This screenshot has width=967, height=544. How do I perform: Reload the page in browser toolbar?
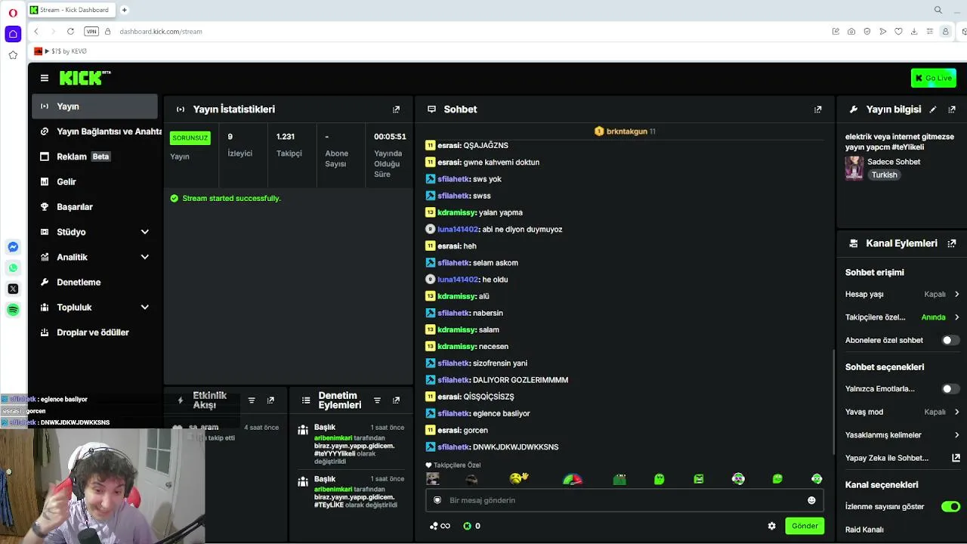pyautogui.click(x=70, y=31)
